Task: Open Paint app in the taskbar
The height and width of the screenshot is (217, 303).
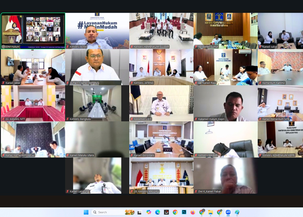Action: 237,212
